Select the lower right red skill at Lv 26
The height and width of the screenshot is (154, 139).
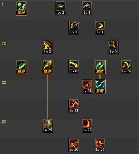click(x=100, y=145)
